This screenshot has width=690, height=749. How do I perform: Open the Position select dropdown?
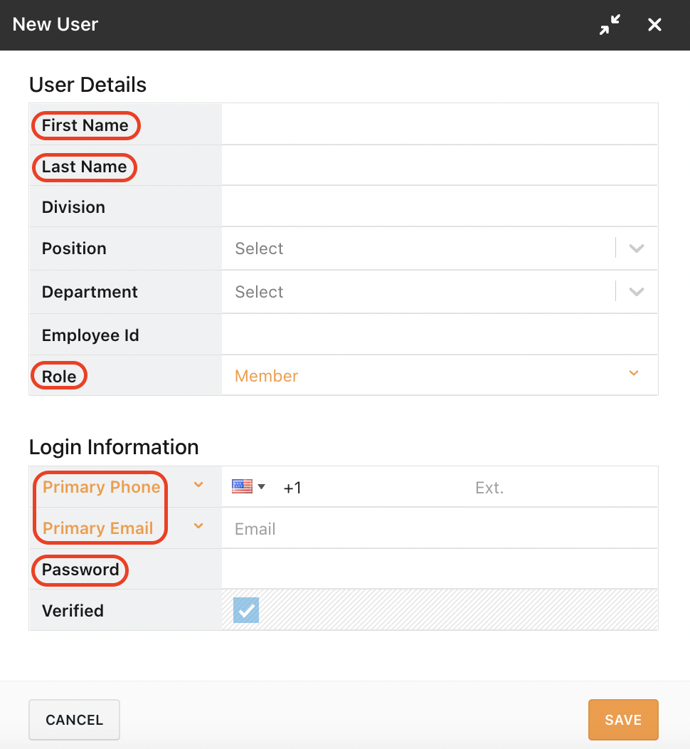(x=440, y=248)
